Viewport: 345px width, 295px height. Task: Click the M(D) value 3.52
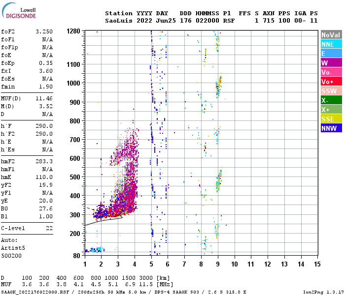pos(46,107)
